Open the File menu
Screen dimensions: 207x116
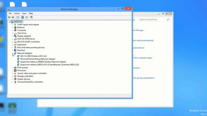(x=10, y=14)
